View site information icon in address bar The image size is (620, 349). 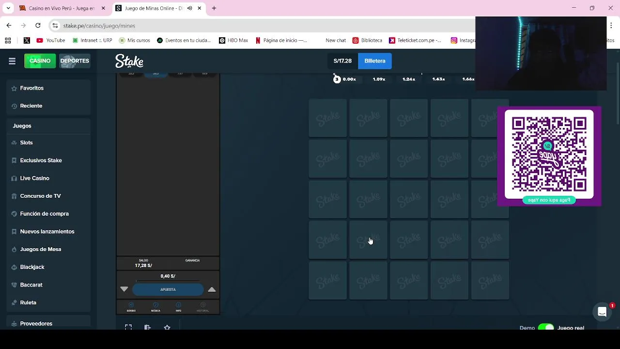[55, 26]
